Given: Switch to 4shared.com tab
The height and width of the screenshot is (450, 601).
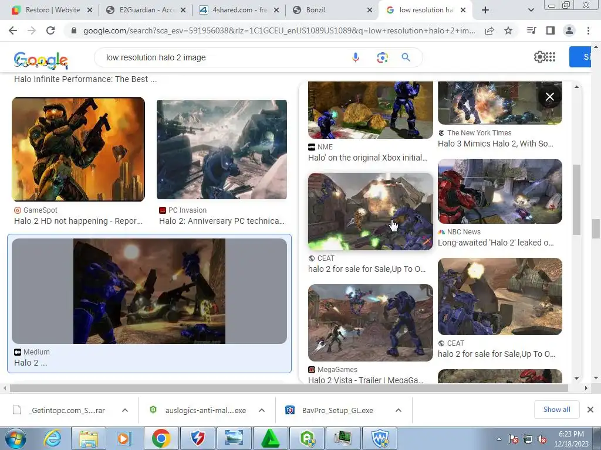Looking at the screenshot, I should [239, 10].
